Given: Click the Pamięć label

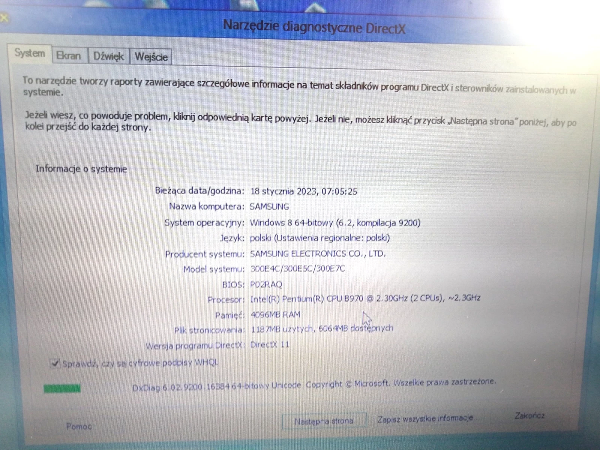Looking at the screenshot, I should pyautogui.click(x=230, y=315).
